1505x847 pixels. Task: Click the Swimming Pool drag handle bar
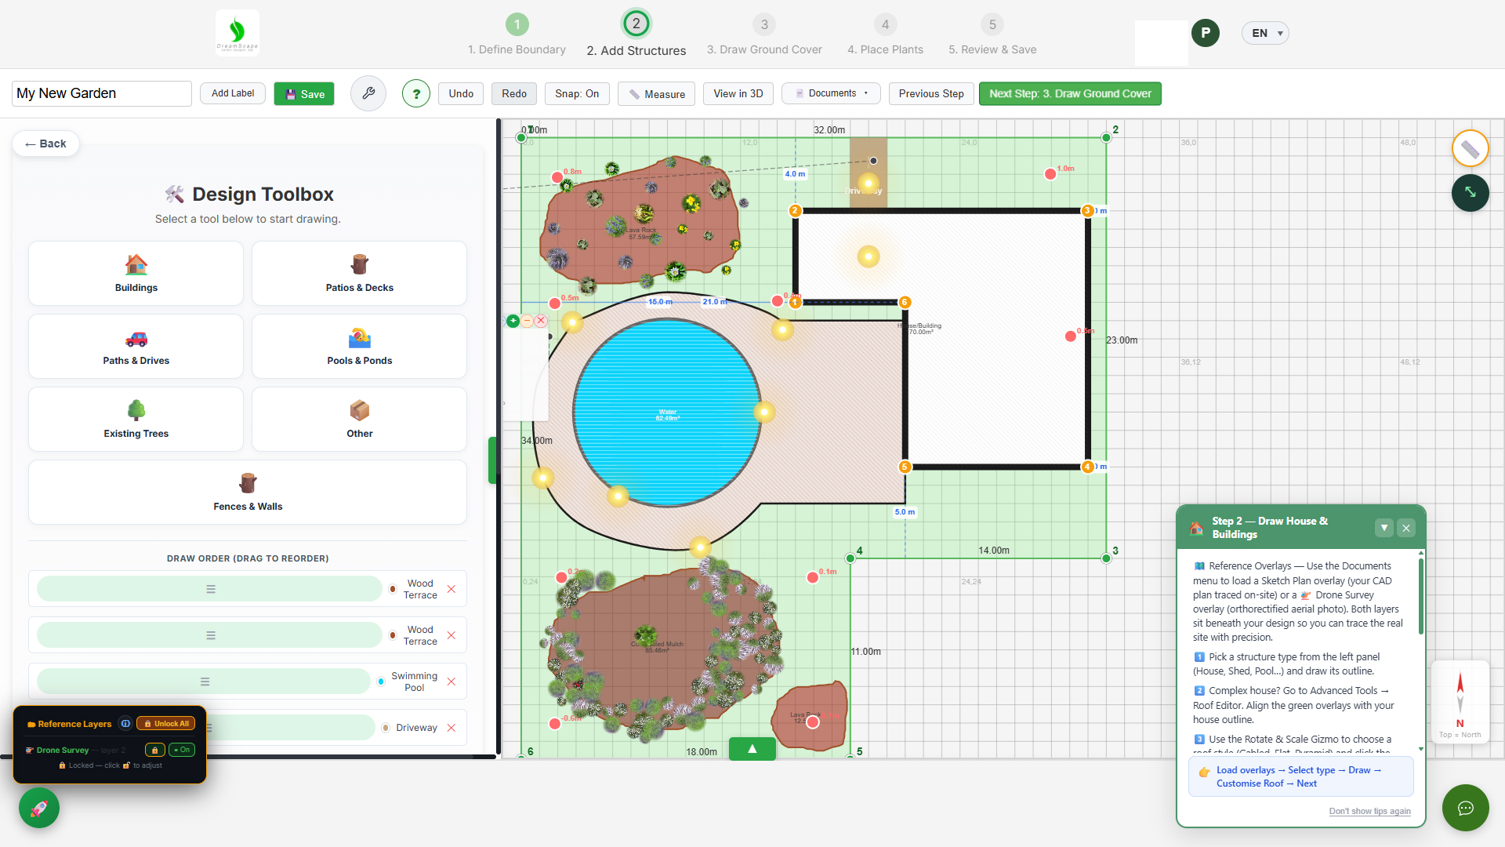[x=204, y=682]
